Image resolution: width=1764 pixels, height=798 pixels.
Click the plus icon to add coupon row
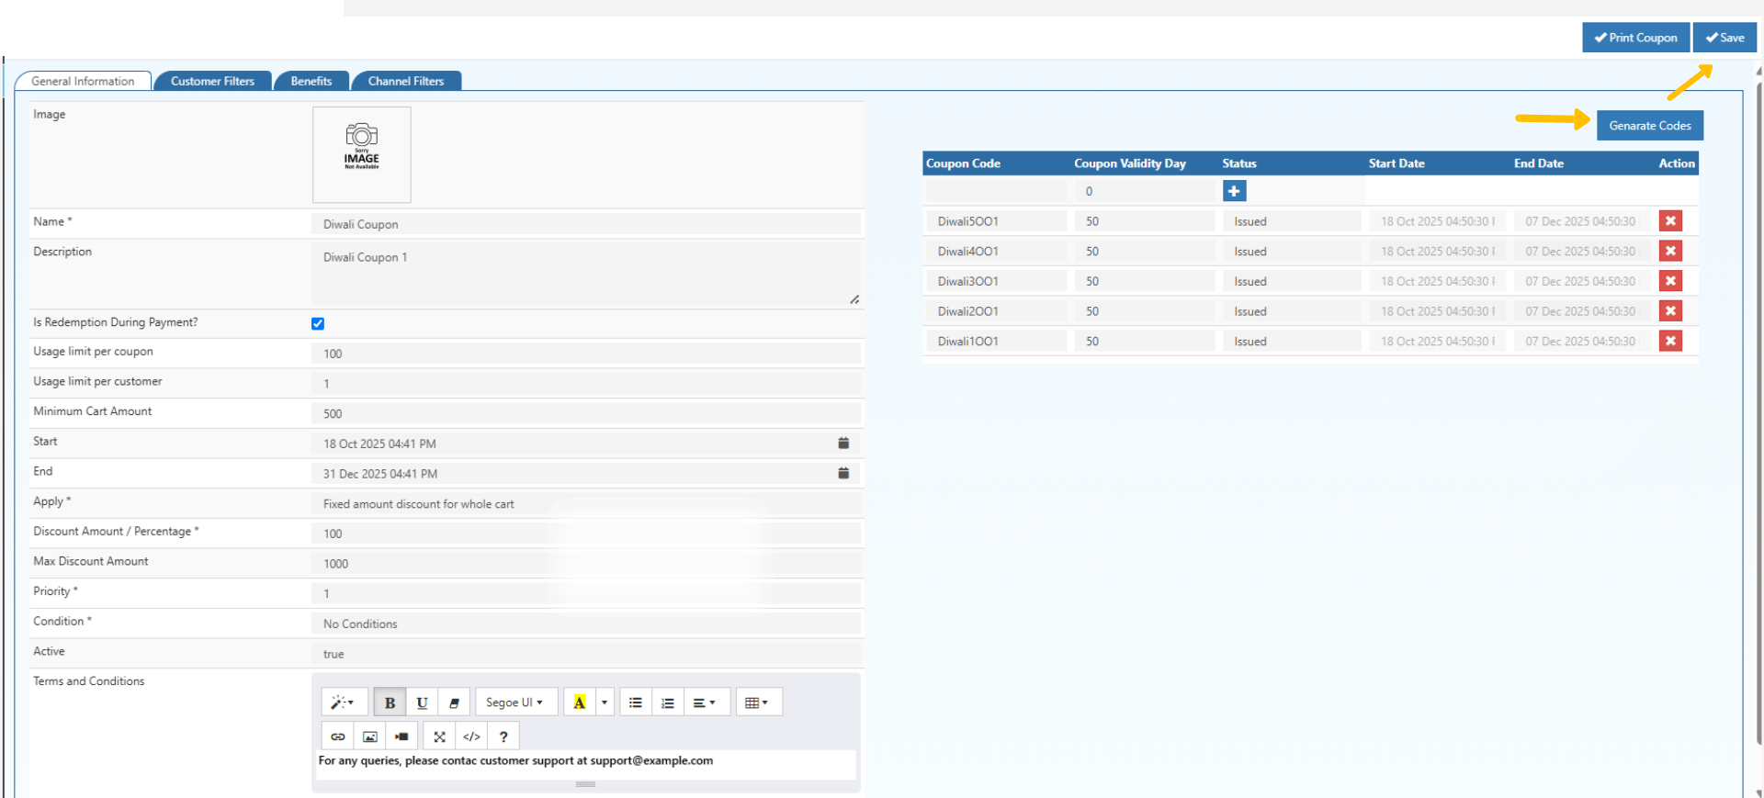pyautogui.click(x=1234, y=191)
